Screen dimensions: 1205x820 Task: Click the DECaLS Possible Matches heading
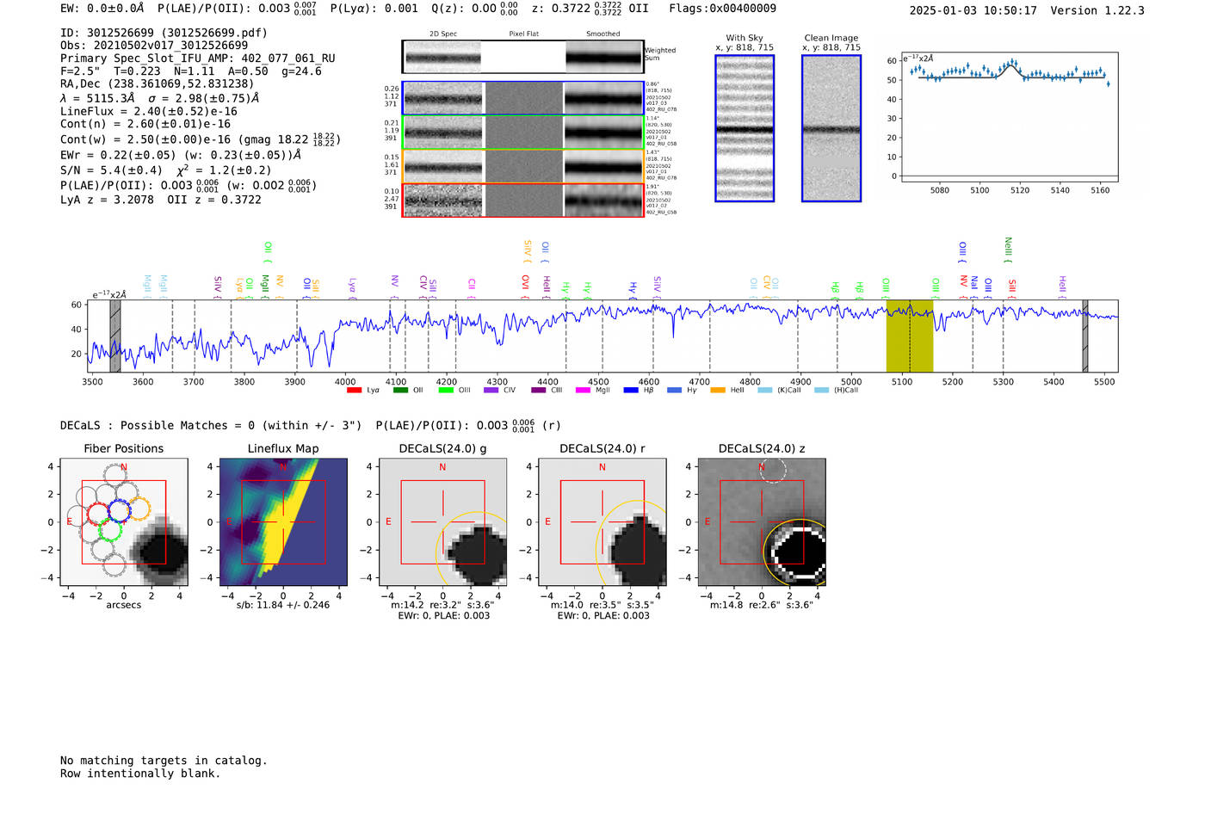click(x=310, y=425)
